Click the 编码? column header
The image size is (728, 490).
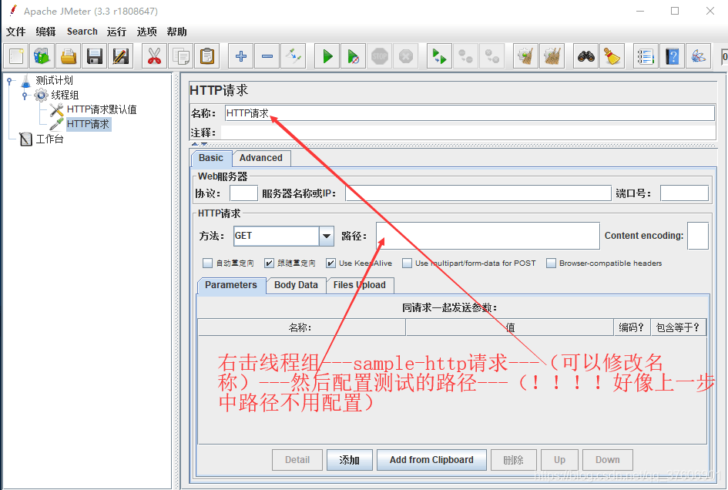click(x=632, y=327)
